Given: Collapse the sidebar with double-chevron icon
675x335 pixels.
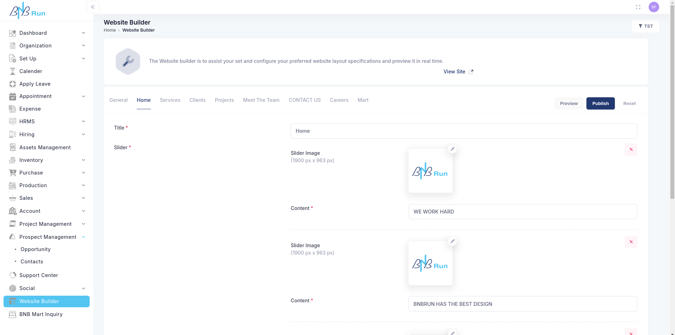Looking at the screenshot, I should click(x=93, y=7).
